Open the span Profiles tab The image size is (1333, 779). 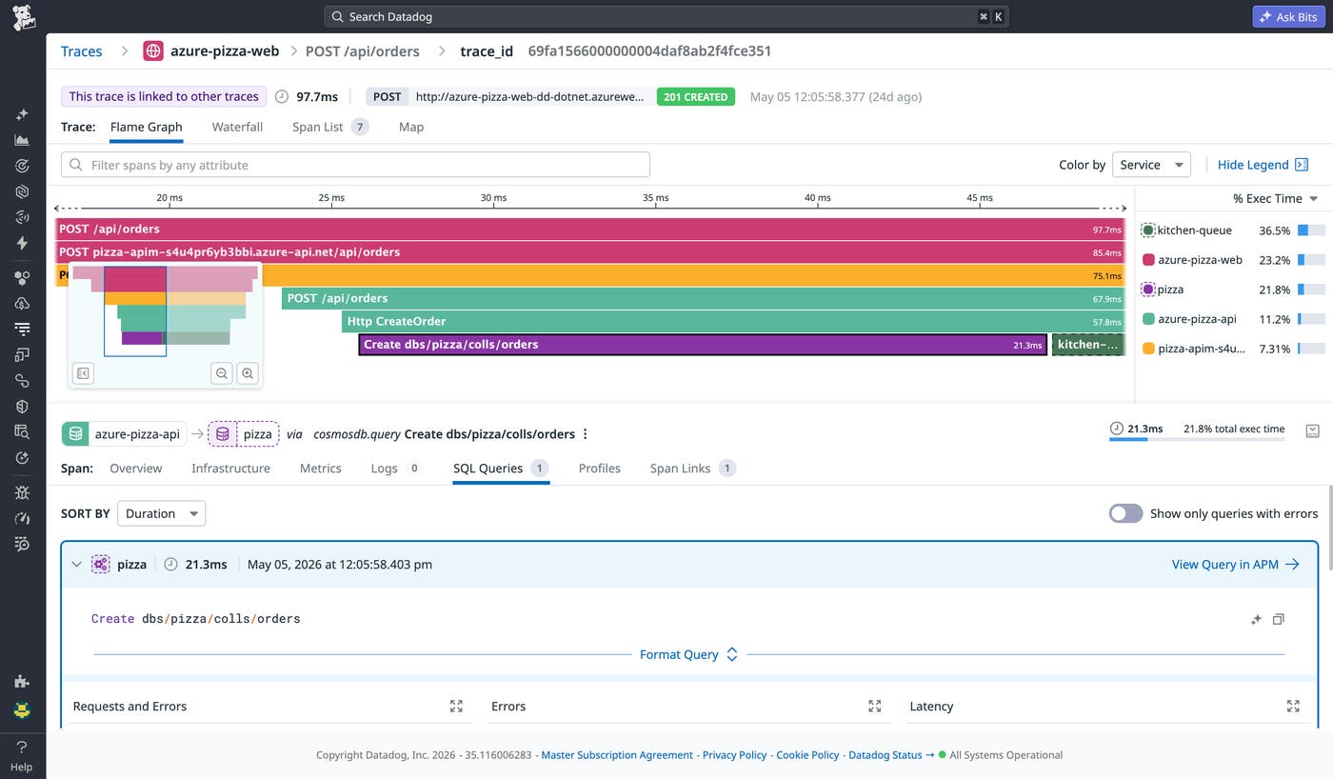click(x=600, y=469)
